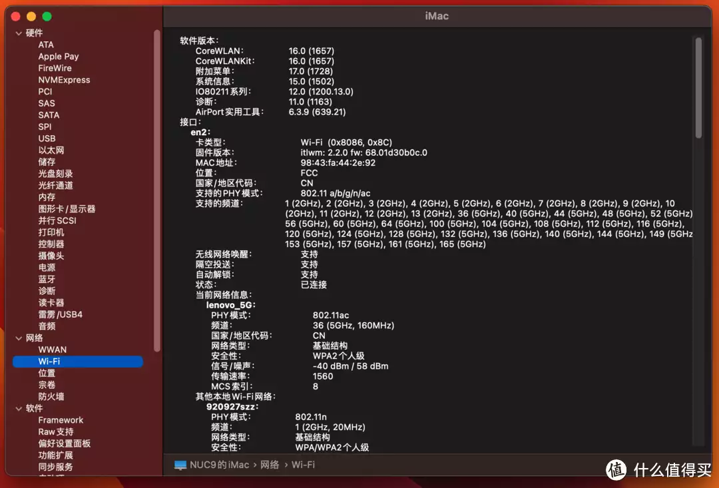Open 位置 in the sidebar network section

[x=47, y=373]
